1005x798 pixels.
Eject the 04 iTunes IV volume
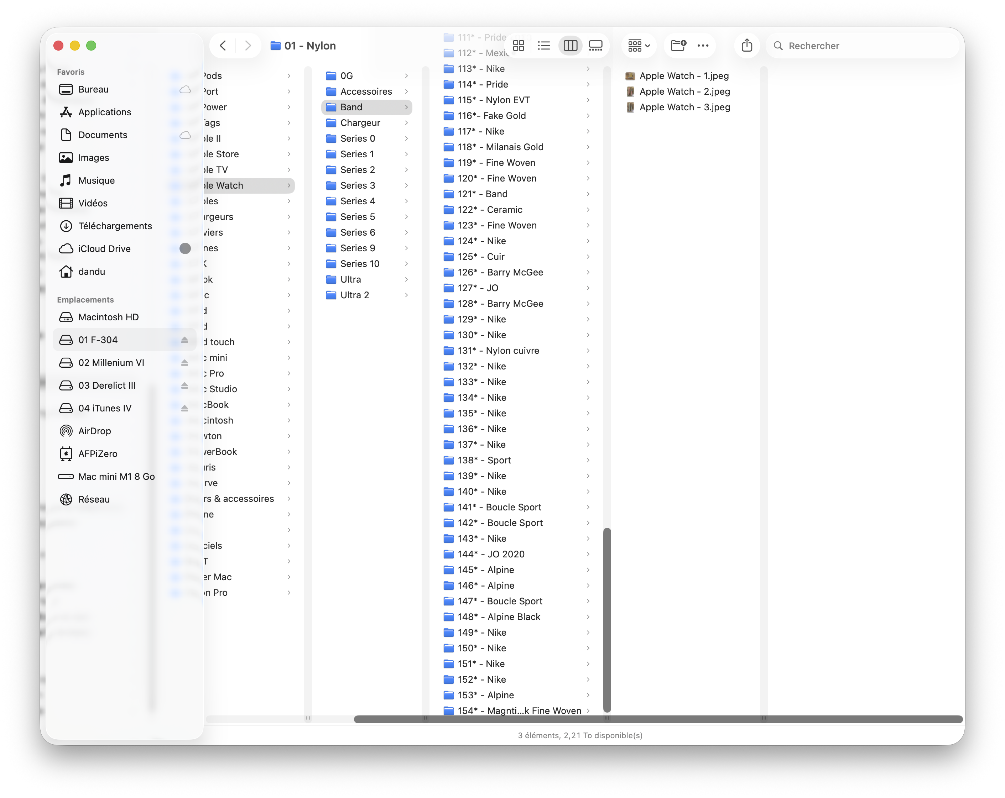click(x=184, y=409)
